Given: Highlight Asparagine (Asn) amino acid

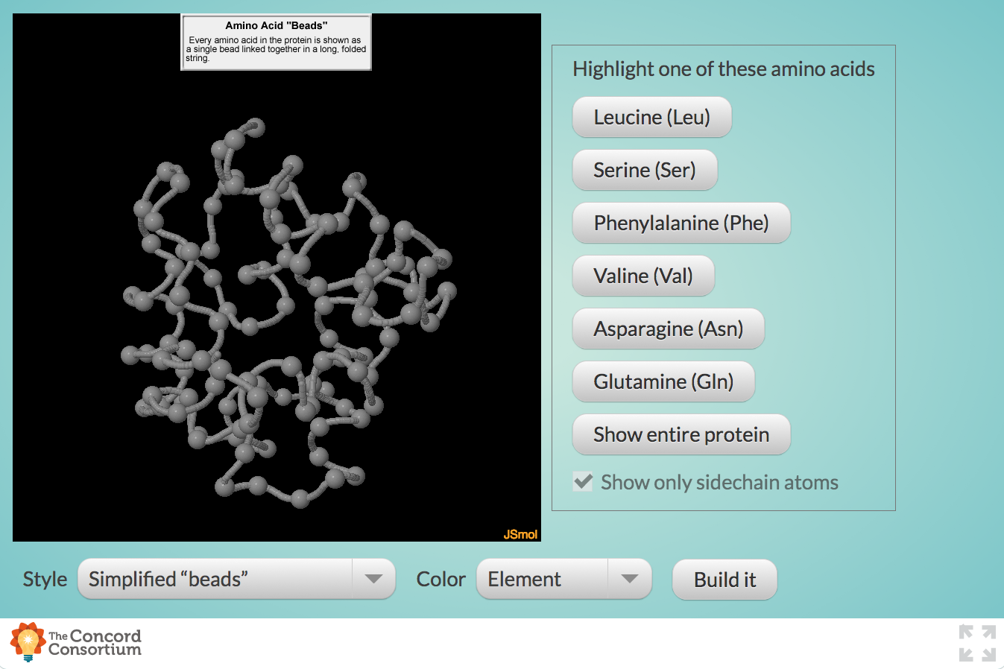Looking at the screenshot, I should [668, 329].
